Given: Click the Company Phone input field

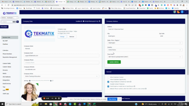Looking at the screenshot, I should pyautogui.click(x=61, y=63).
